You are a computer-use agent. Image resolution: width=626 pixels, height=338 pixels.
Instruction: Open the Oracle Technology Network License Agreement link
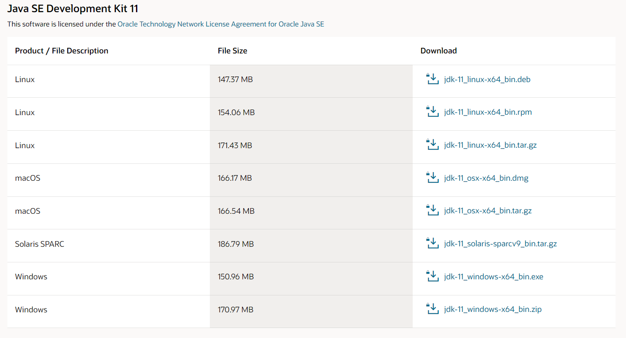221,24
